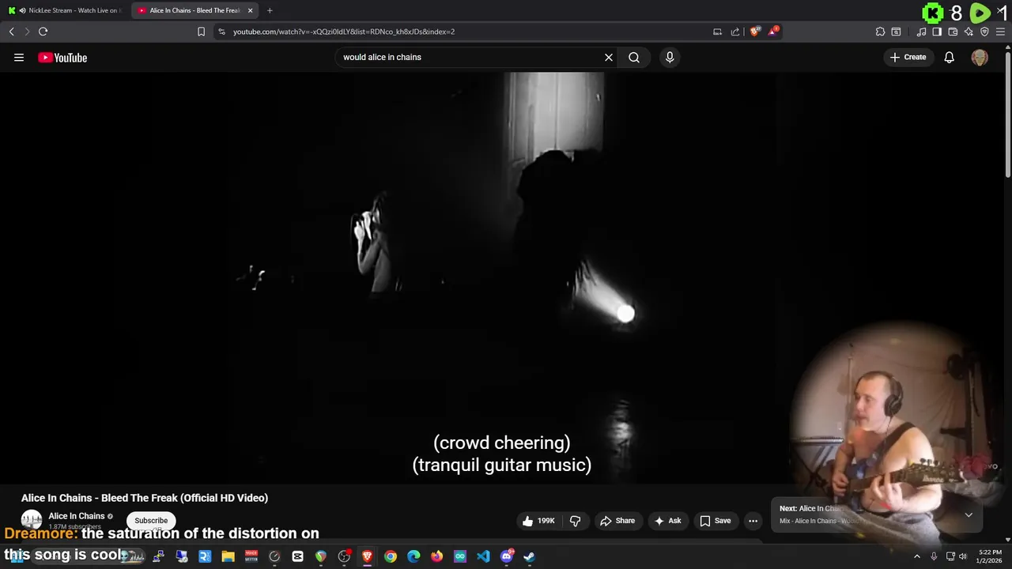Open Leo AI sparkle icon
The height and width of the screenshot is (569, 1012).
tap(969, 32)
